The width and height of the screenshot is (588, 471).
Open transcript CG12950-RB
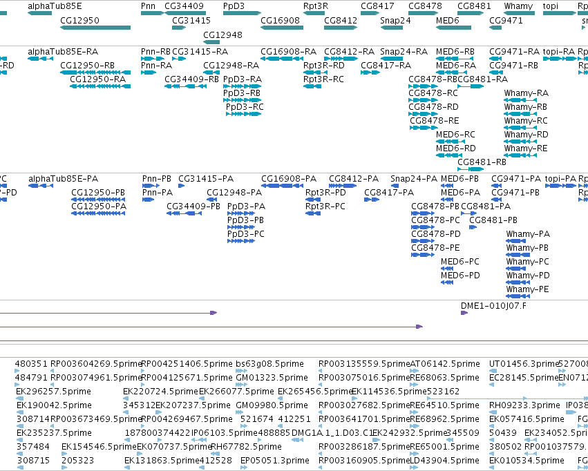[x=87, y=66]
